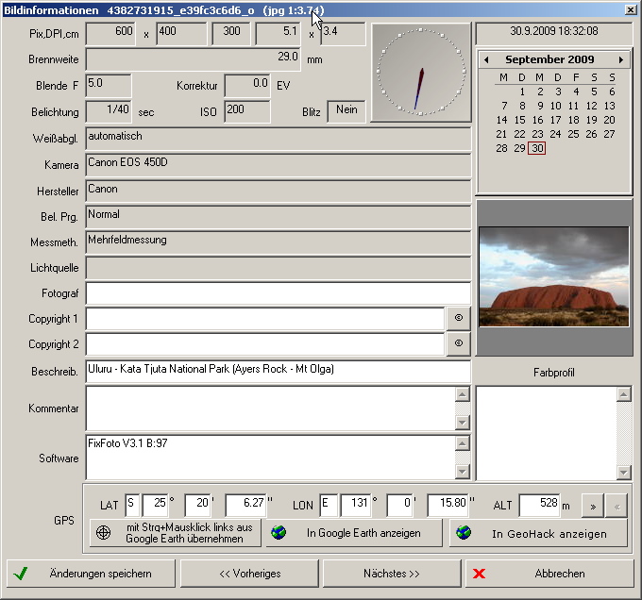Click the ISO field showing 200
Viewport: 642px width, 600px height.
pos(247,111)
